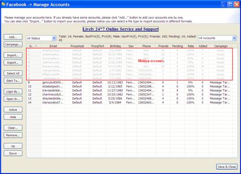Click the Pending column header
Screen dimensions: 241x174
pyautogui.click(x=177, y=46)
